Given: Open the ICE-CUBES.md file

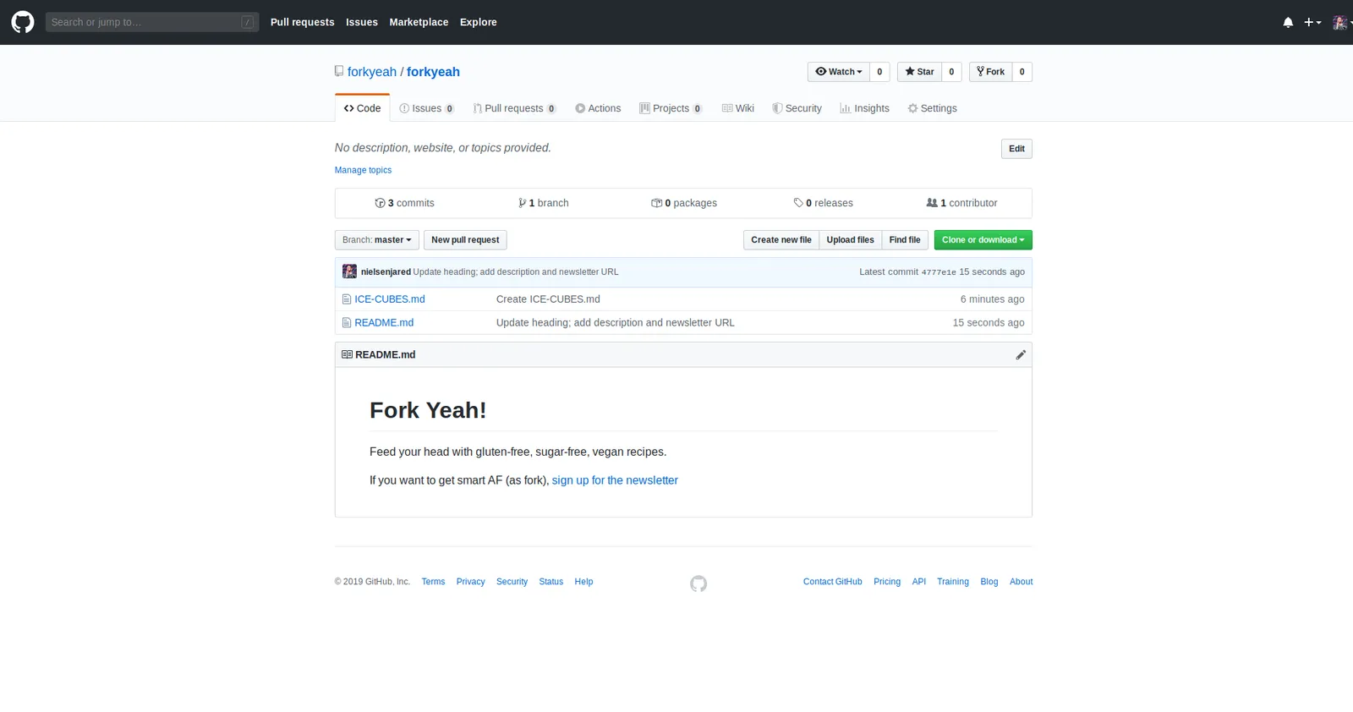Looking at the screenshot, I should pos(390,299).
